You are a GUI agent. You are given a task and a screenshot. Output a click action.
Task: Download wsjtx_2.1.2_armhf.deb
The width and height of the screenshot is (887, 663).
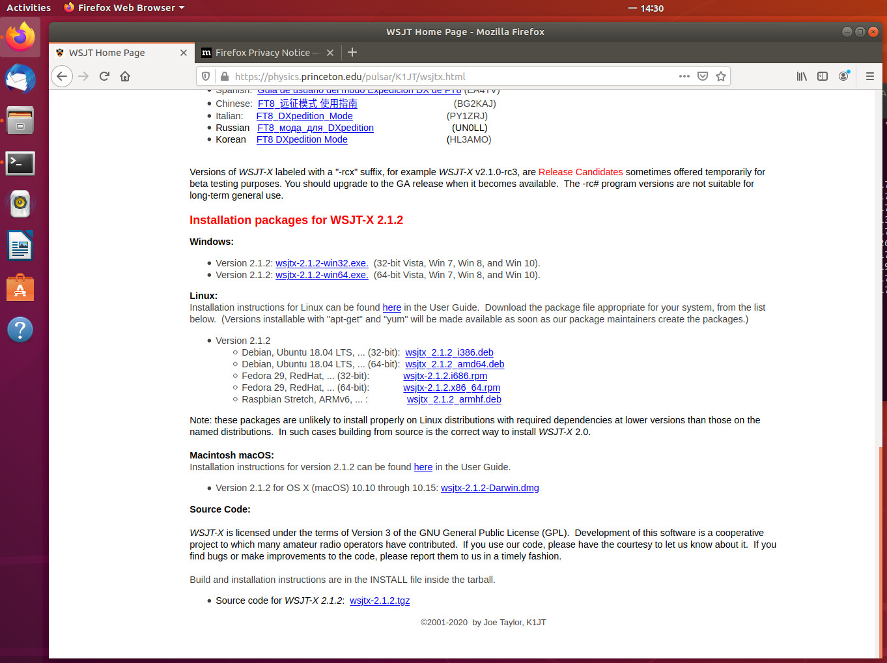tap(454, 399)
